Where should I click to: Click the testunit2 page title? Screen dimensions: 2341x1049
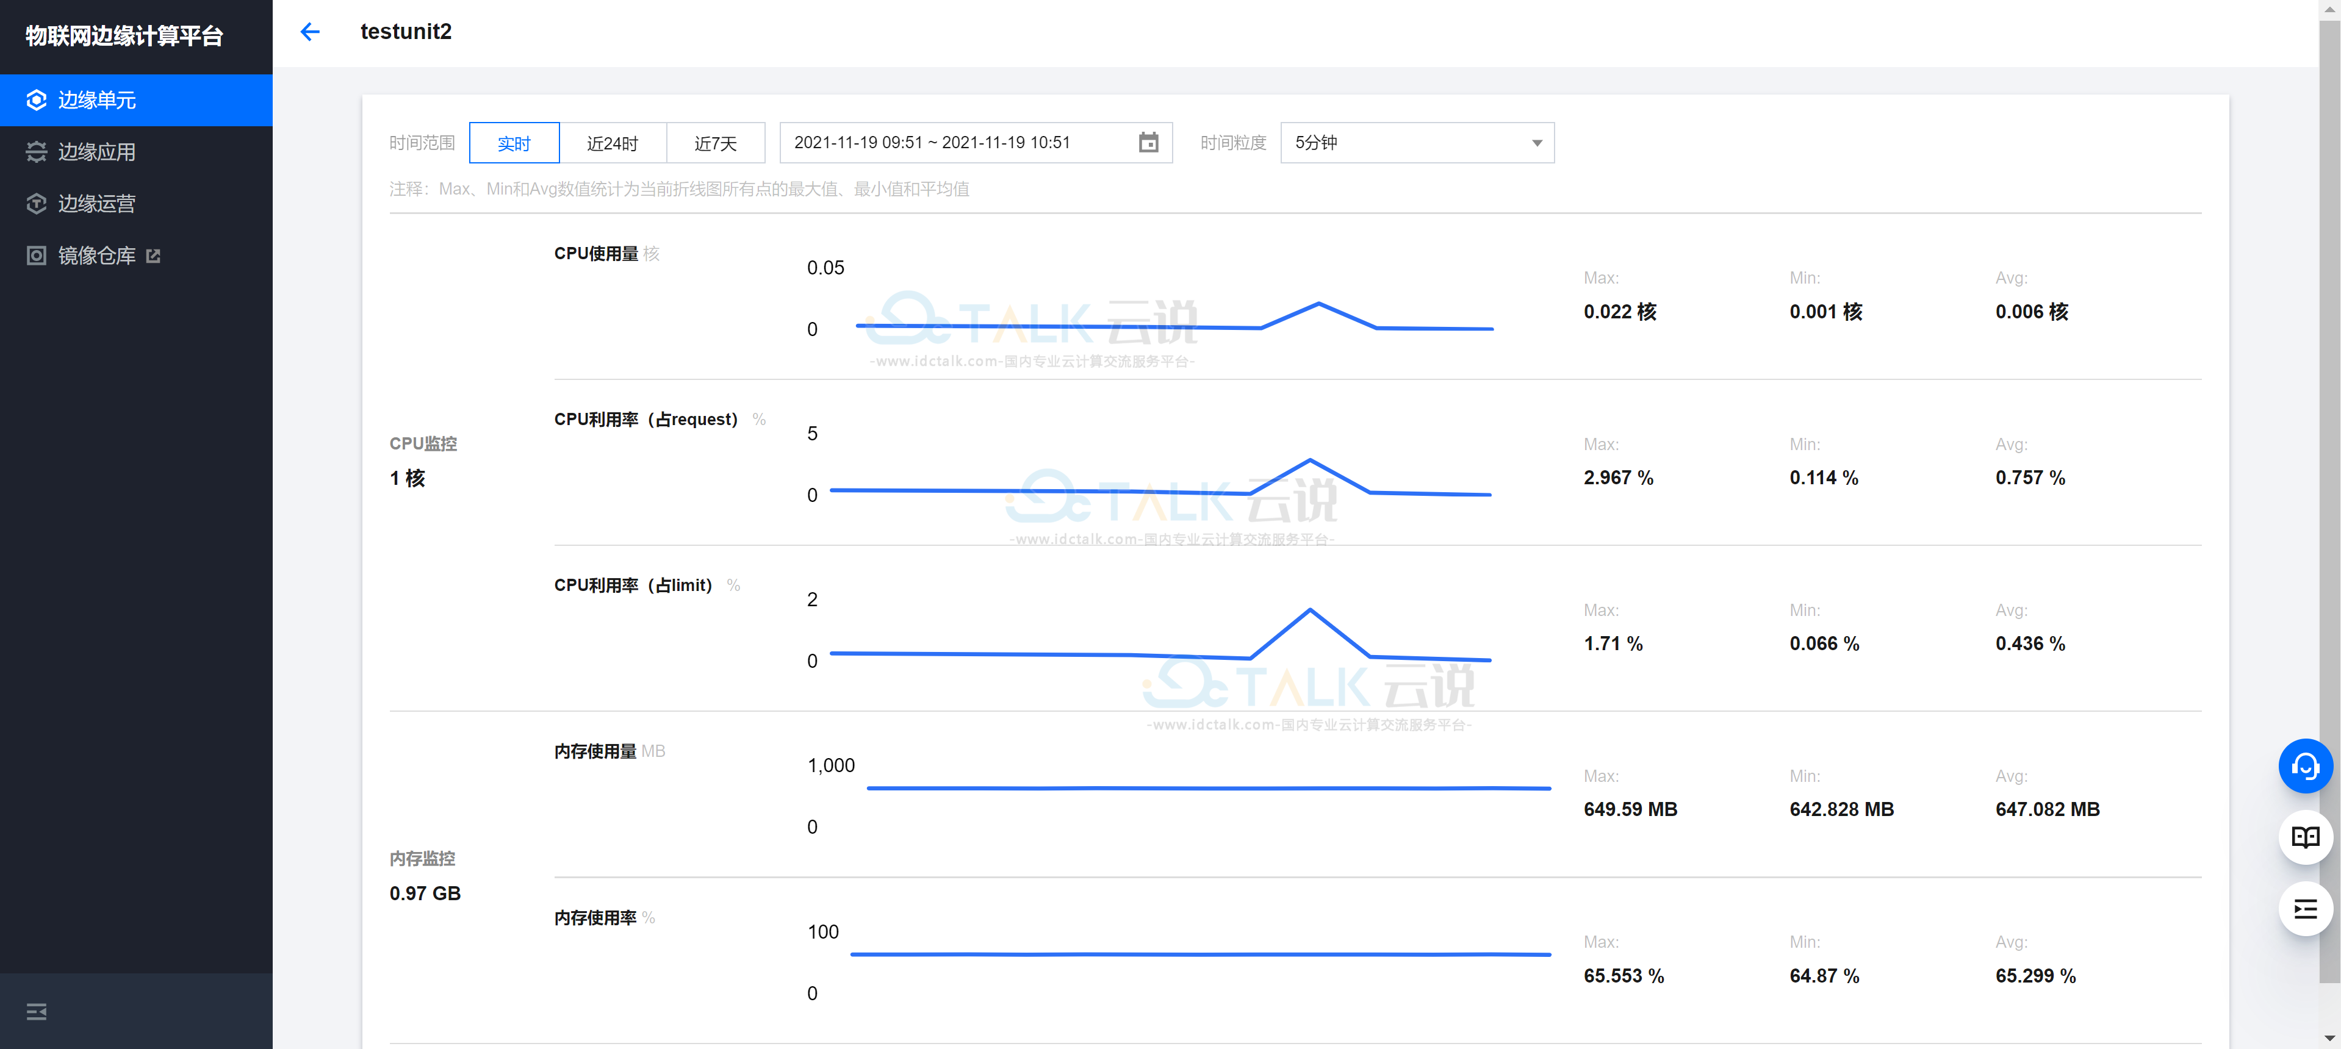coord(406,32)
